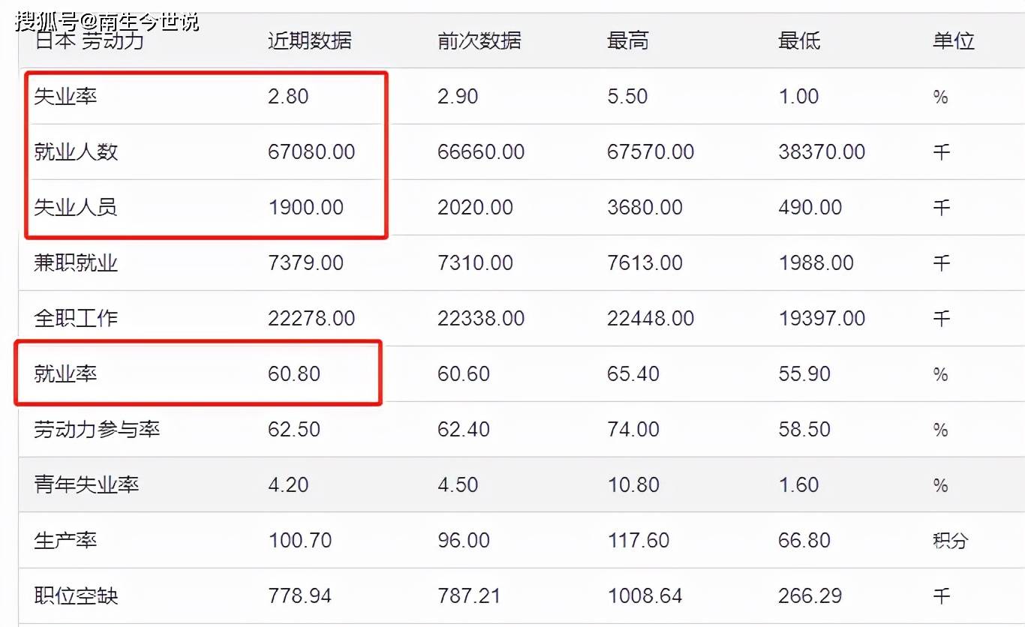1025x627 pixels.
Task: Select the 就业人数 lowest value 38370.00
Action: tap(822, 152)
